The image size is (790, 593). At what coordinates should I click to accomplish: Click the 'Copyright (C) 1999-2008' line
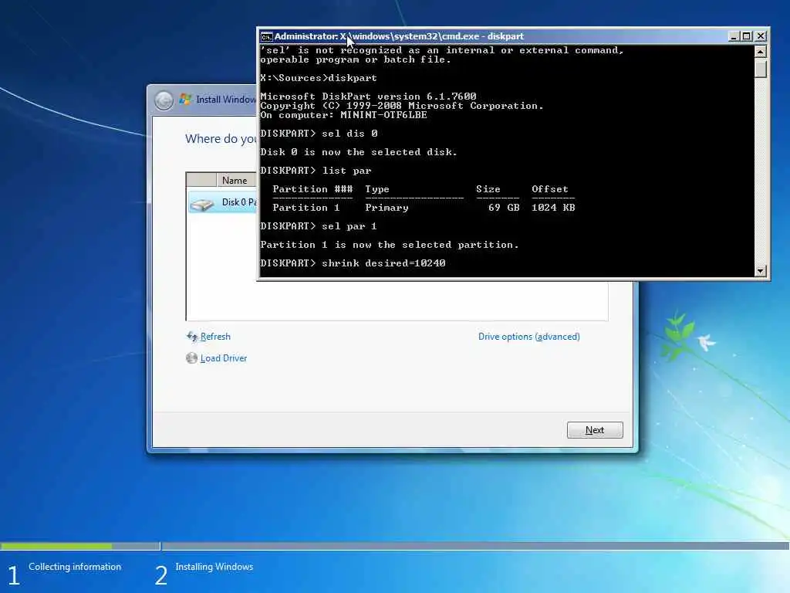(x=401, y=106)
